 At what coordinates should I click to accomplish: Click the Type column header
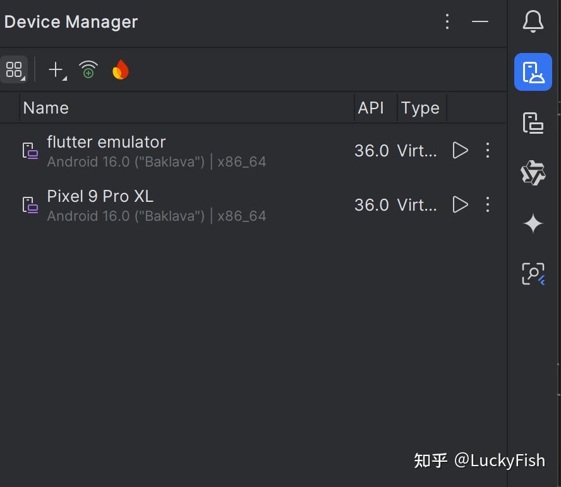(x=420, y=108)
